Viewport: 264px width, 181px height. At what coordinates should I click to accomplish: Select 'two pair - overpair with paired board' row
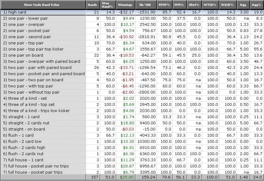(x=132, y=61)
